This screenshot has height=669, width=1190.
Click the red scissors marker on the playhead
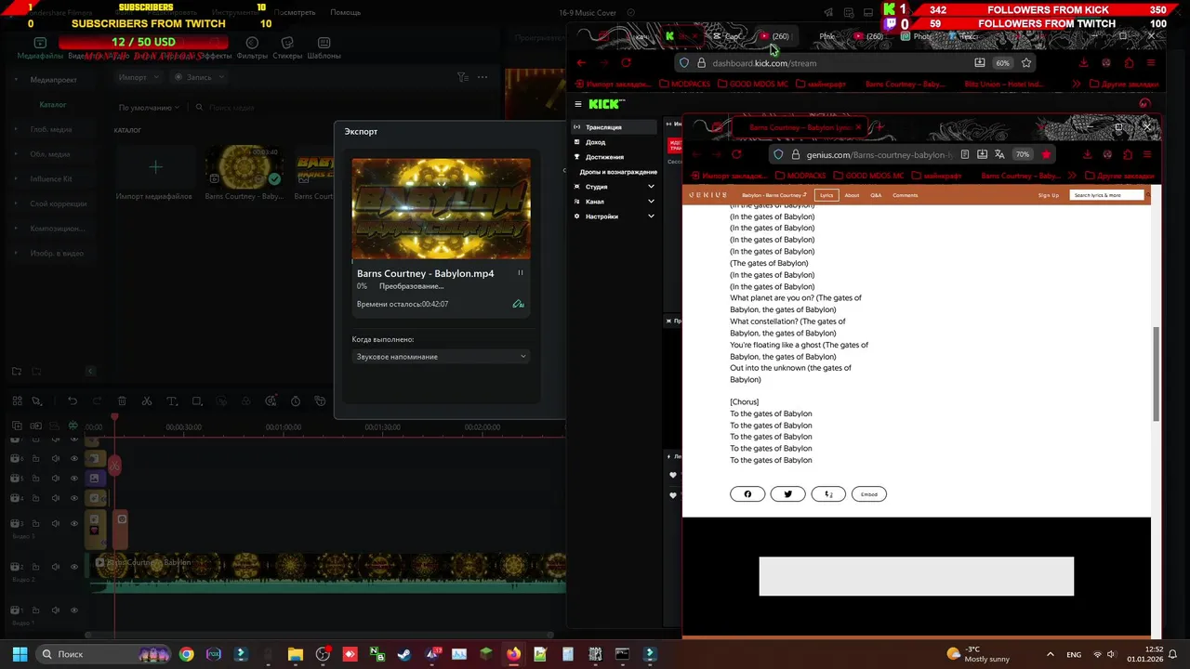coord(114,465)
